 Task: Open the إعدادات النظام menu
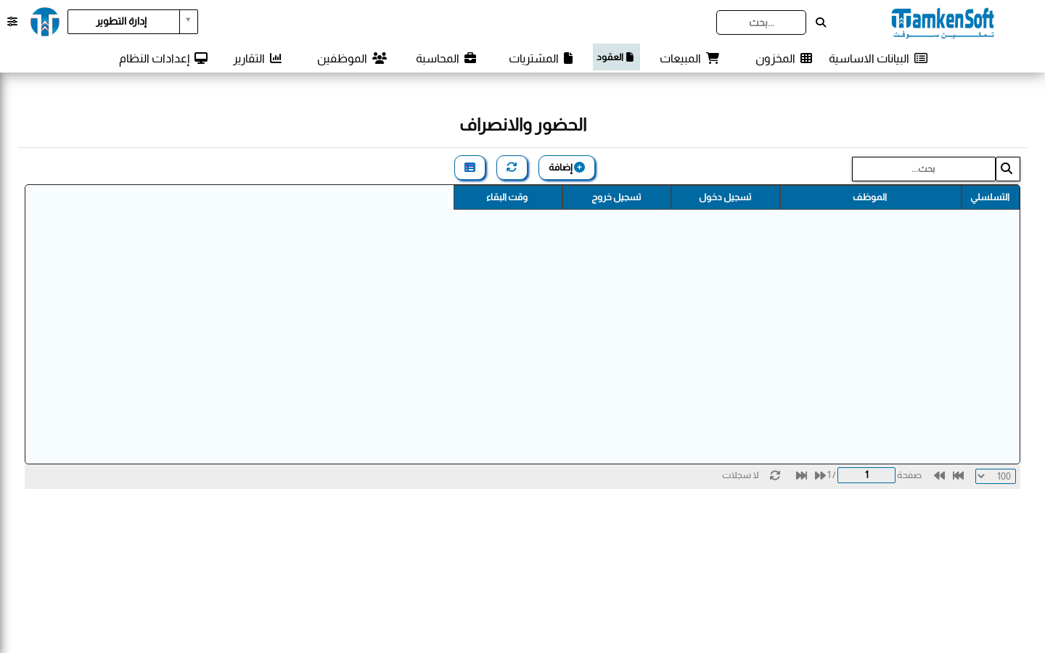pyautogui.click(x=163, y=58)
